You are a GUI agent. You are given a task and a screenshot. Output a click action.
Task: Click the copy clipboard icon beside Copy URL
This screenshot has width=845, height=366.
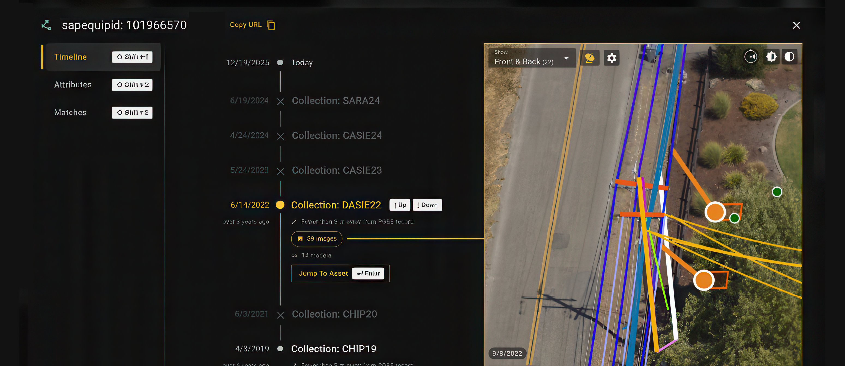click(x=271, y=25)
